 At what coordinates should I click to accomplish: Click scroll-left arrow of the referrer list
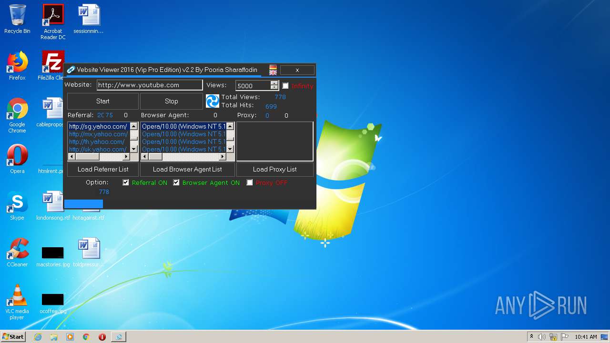click(x=72, y=156)
